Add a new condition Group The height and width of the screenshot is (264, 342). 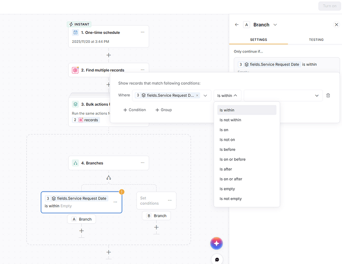click(x=164, y=110)
